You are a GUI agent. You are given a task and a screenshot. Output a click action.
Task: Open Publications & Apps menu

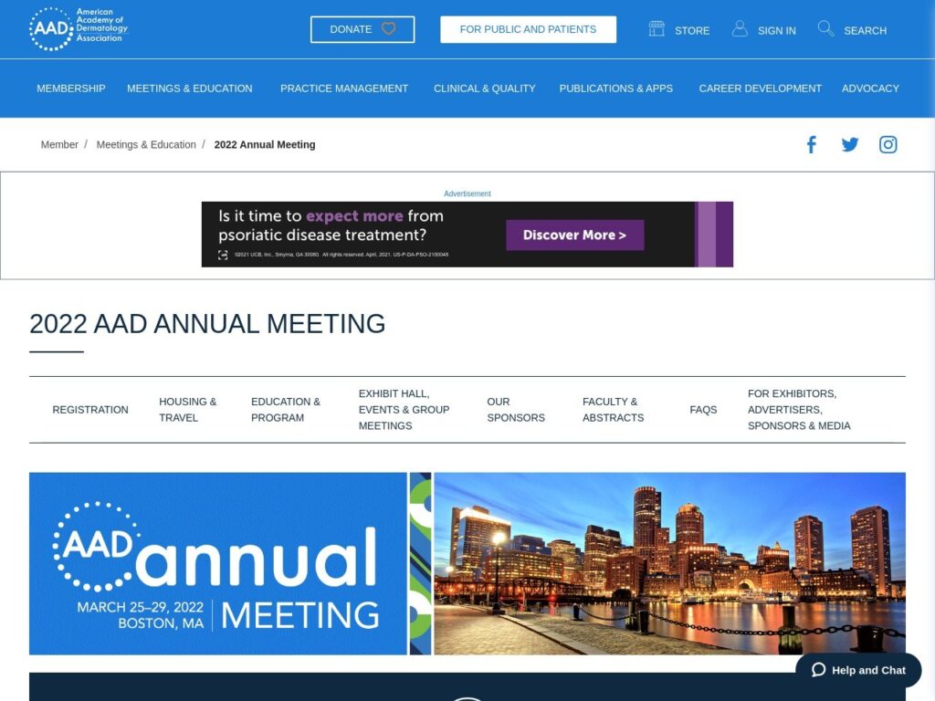616,89
